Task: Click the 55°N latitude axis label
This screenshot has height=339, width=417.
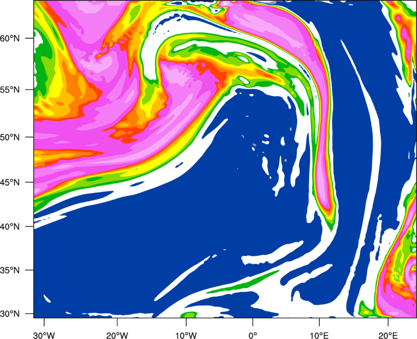Action: tap(10, 89)
